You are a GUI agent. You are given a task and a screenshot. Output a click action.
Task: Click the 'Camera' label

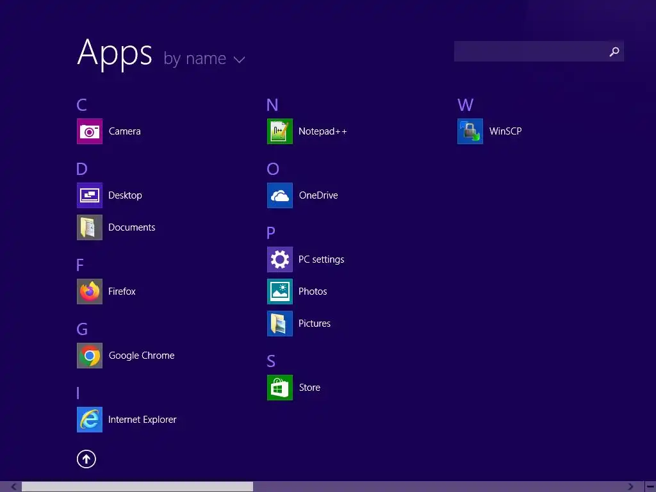click(125, 131)
